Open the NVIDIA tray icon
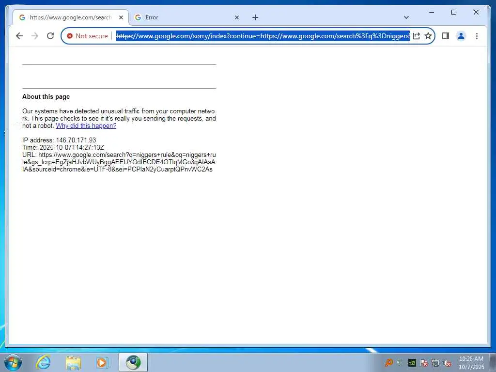Screen dimensions: 496x372 412,362
